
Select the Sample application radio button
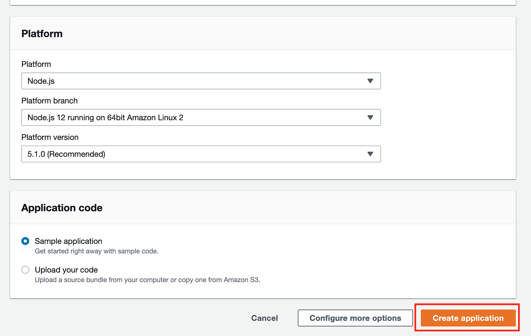[25, 241]
